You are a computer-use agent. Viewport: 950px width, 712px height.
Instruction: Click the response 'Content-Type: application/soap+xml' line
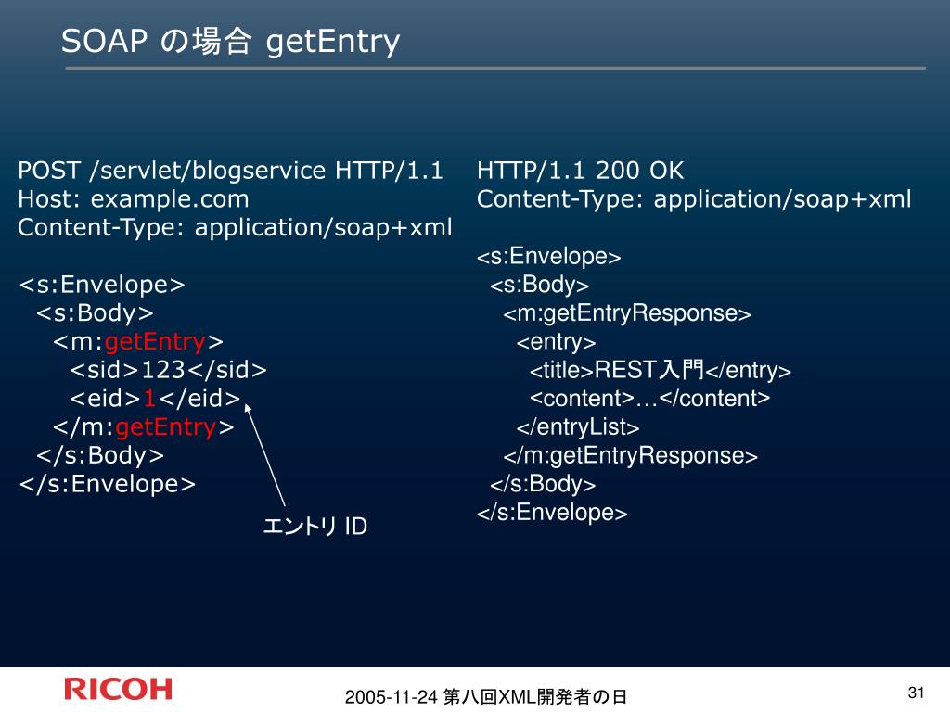[x=694, y=199]
